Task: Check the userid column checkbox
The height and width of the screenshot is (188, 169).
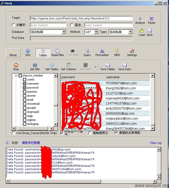Action: pos(24,79)
